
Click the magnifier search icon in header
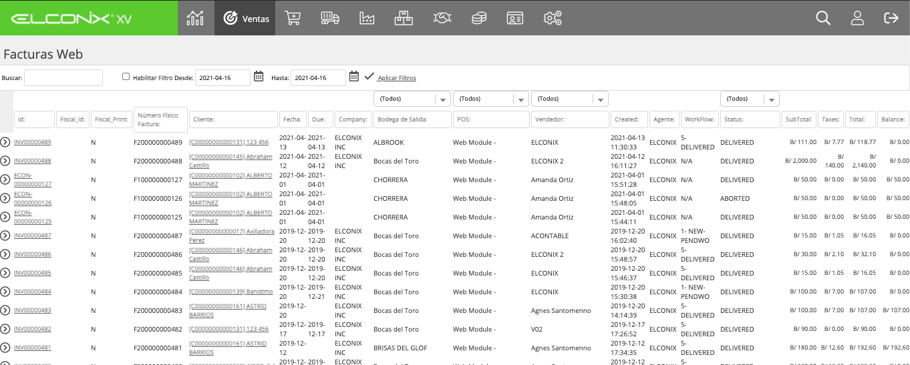click(823, 18)
